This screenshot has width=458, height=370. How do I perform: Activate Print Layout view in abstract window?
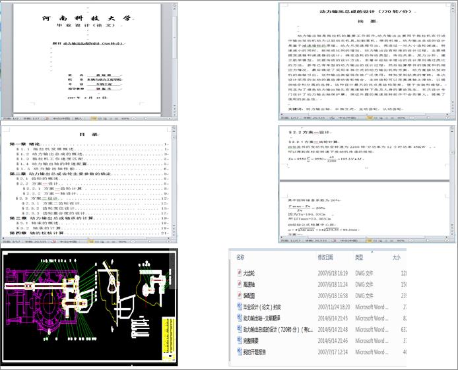pyautogui.click(x=370, y=118)
